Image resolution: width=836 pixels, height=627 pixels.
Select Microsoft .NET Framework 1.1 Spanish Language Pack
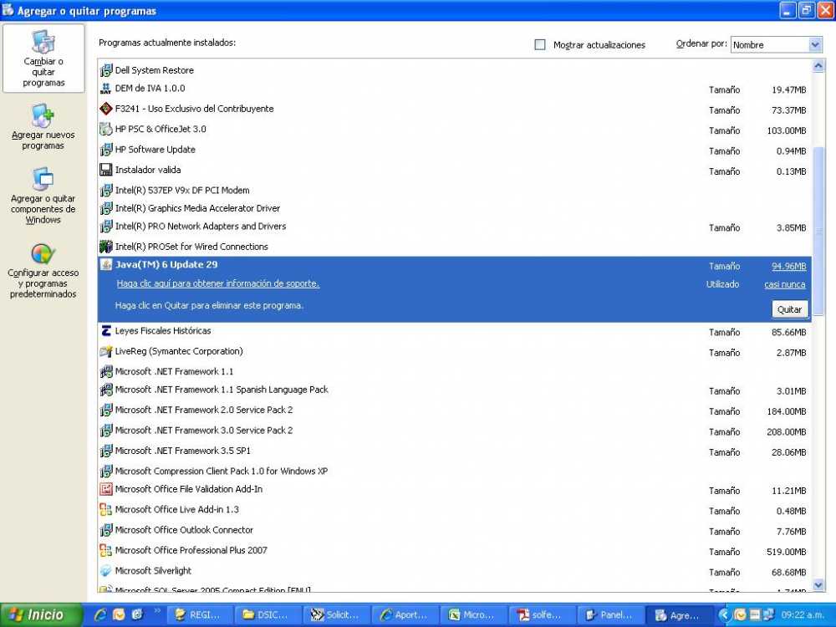[x=456, y=390]
